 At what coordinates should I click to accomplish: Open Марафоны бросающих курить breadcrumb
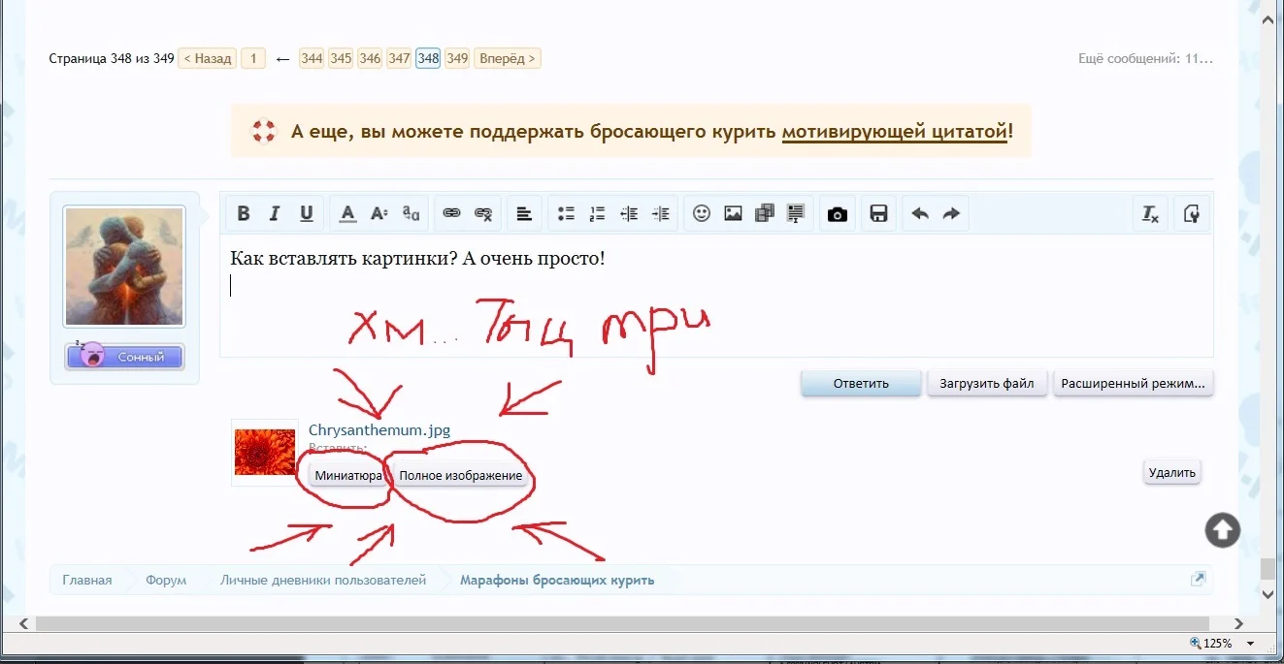coord(557,580)
